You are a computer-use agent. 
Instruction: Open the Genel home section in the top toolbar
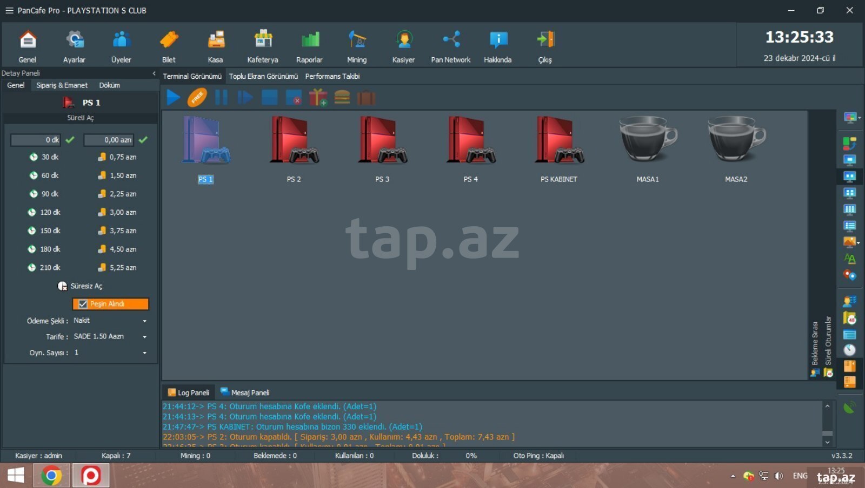pos(28,46)
